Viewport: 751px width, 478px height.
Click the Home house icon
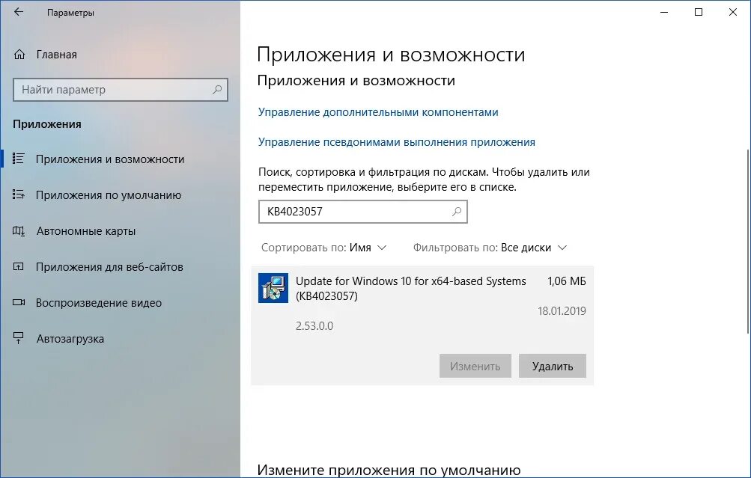pos(19,55)
